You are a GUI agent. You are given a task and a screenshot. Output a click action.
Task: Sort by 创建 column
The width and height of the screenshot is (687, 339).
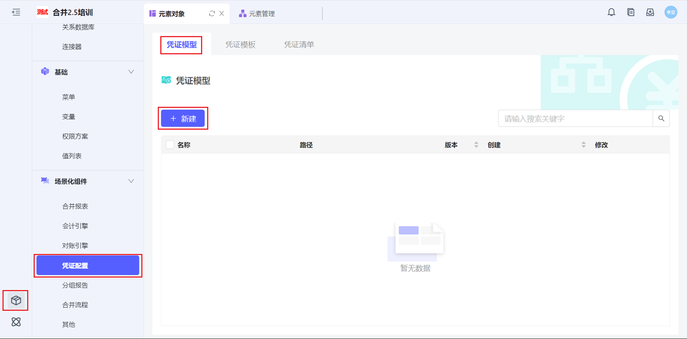583,145
